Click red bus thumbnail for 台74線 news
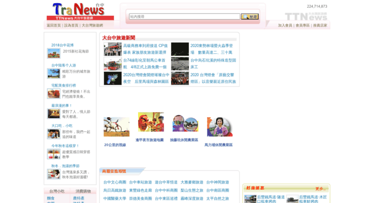This screenshot has width=374, height=203. click(x=113, y=64)
